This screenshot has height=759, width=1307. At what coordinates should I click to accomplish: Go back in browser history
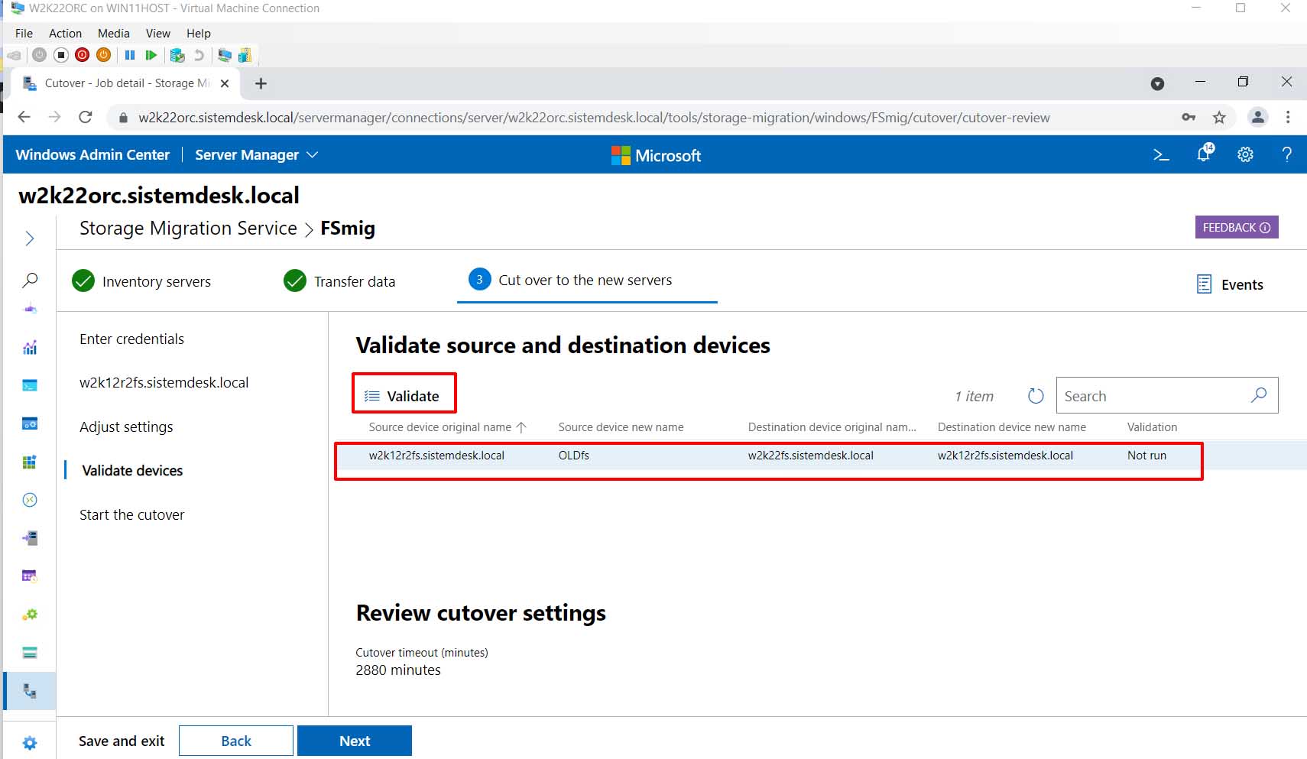click(24, 117)
